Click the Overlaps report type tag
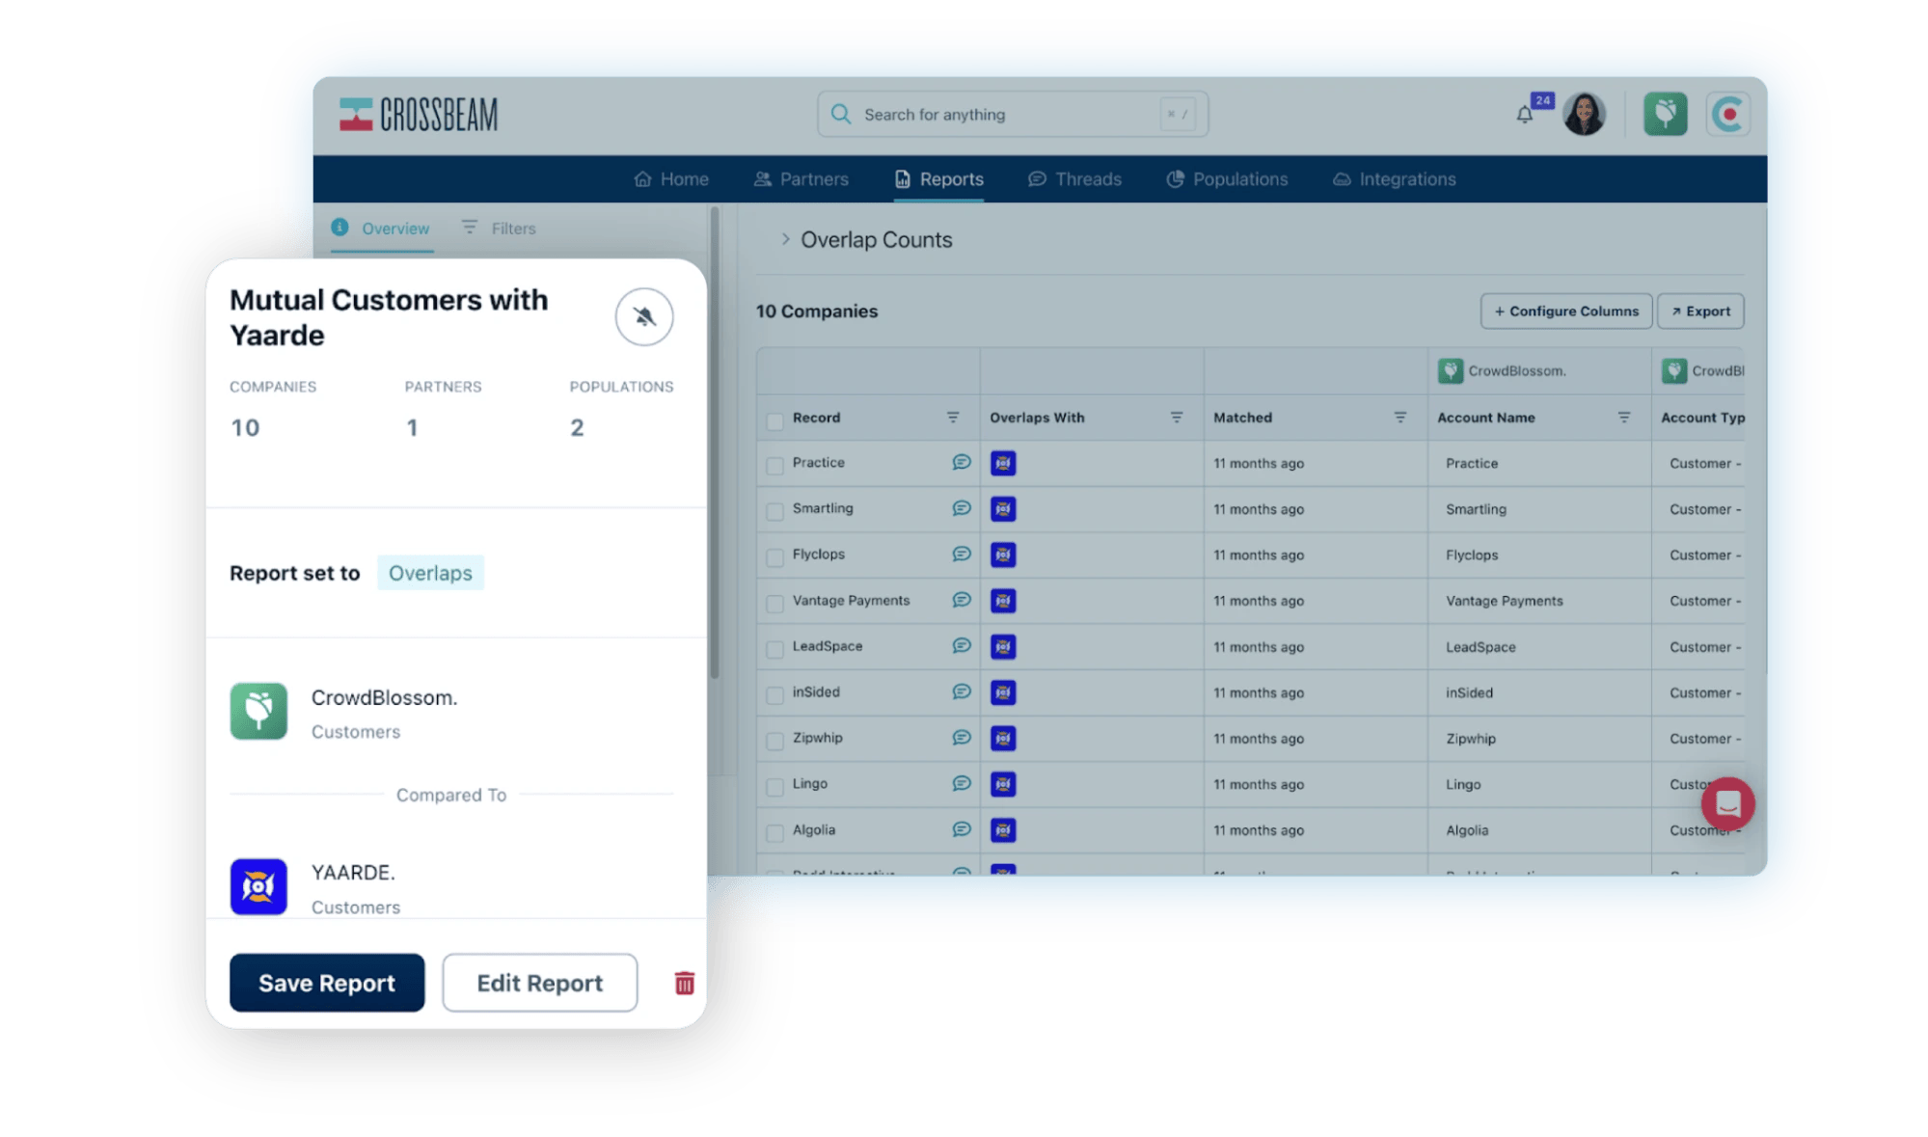Viewport: 1928px width, 1137px height. pos(430,573)
